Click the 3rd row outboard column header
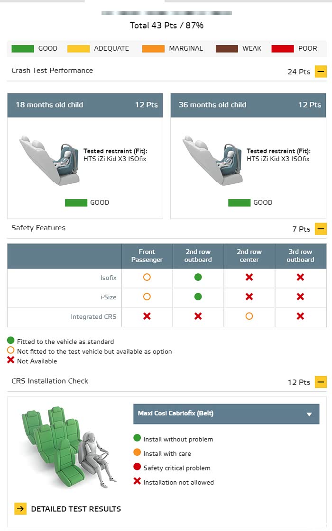 coord(300,256)
